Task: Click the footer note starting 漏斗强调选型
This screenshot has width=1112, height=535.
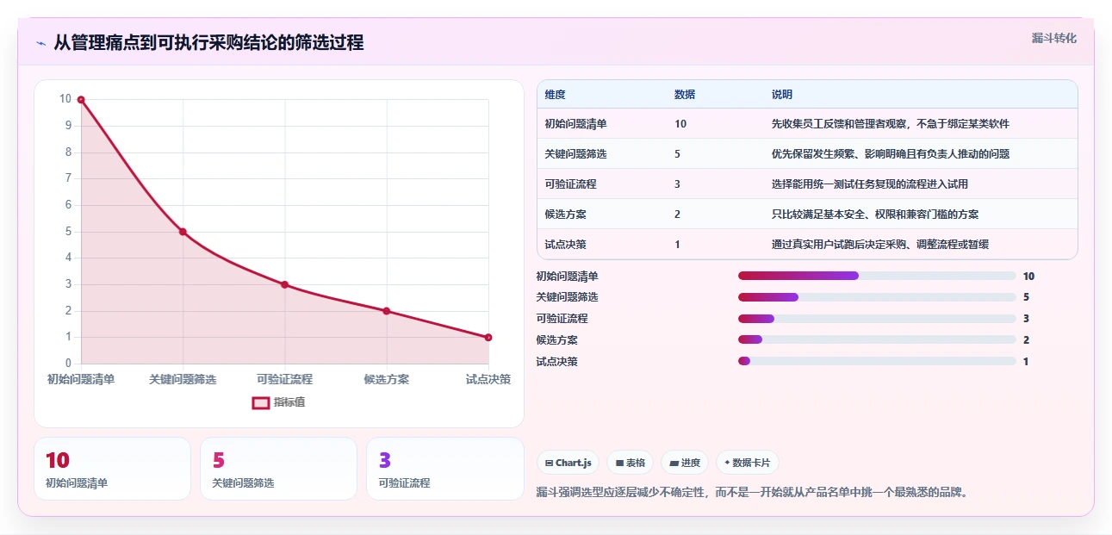Action: [752, 493]
